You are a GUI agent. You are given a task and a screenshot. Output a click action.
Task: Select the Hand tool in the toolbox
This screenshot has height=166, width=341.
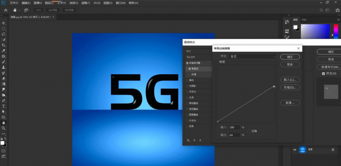point(3,123)
